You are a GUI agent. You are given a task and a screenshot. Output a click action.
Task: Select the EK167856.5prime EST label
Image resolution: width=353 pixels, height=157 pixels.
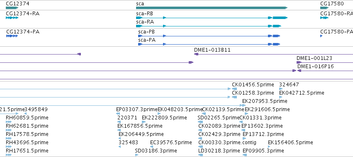140,126
